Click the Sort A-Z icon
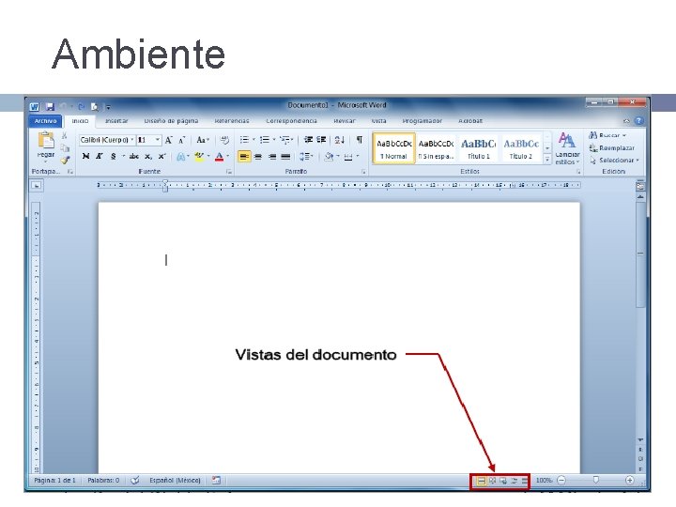Screen dimensions: 676x507 (339, 140)
